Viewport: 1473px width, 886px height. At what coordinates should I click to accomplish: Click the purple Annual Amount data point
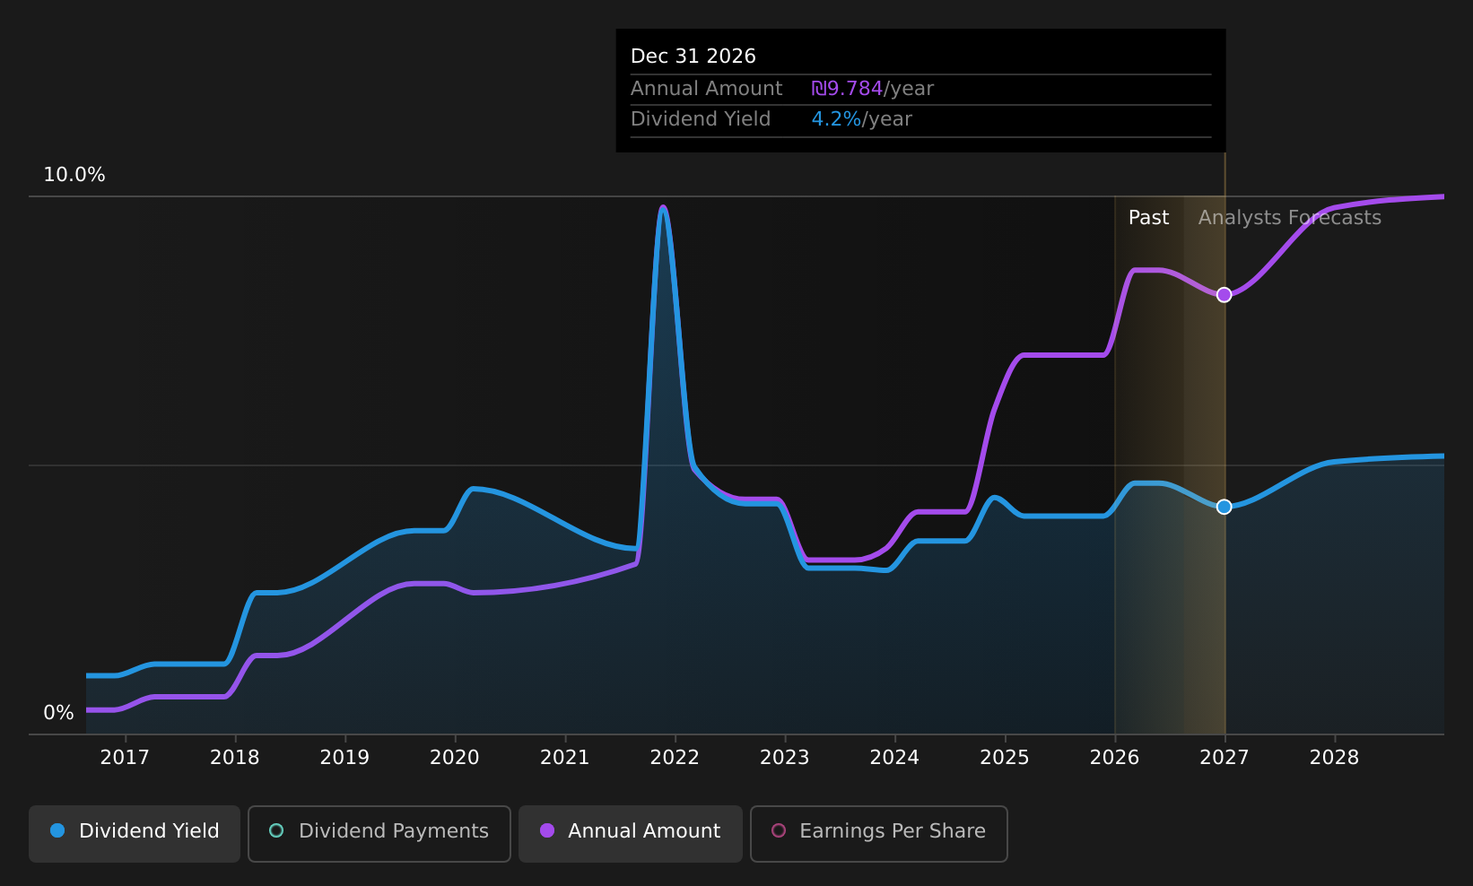1224,295
